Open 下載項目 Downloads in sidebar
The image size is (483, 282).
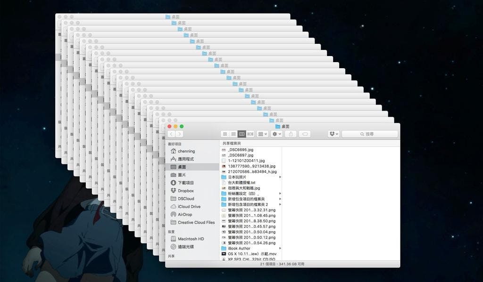pos(192,183)
